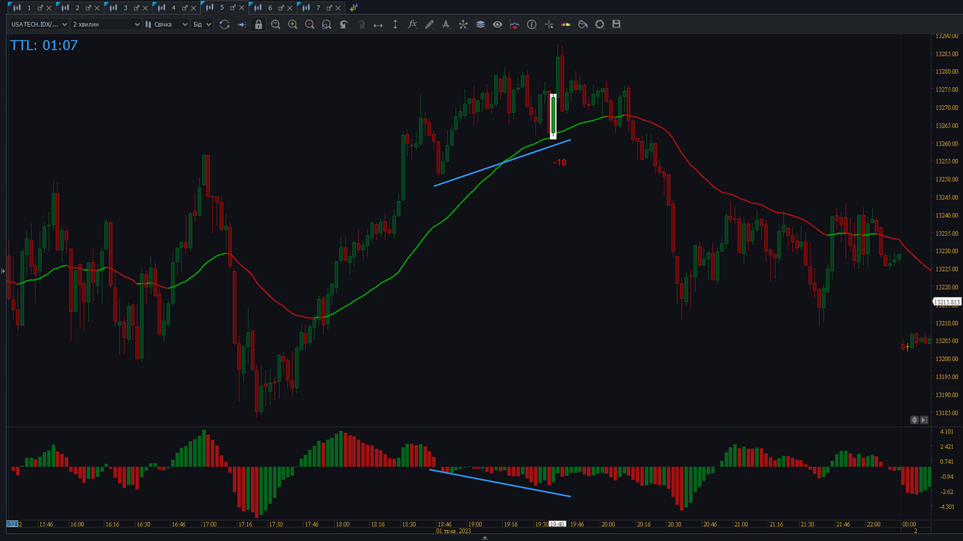Open the 'Свічка' chart type dropdown
963x541 pixels.
pos(166,25)
